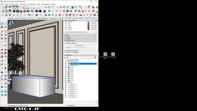
Task: Open Enscape asset library tree icon
Action: point(18,11)
